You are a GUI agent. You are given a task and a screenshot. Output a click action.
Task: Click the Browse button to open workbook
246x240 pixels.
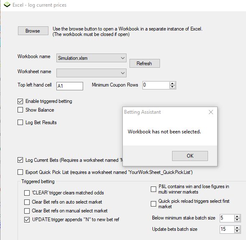point(33,31)
